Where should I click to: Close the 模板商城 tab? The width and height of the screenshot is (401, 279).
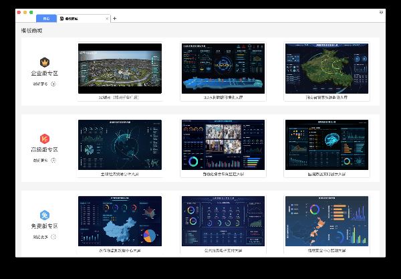tap(107, 19)
